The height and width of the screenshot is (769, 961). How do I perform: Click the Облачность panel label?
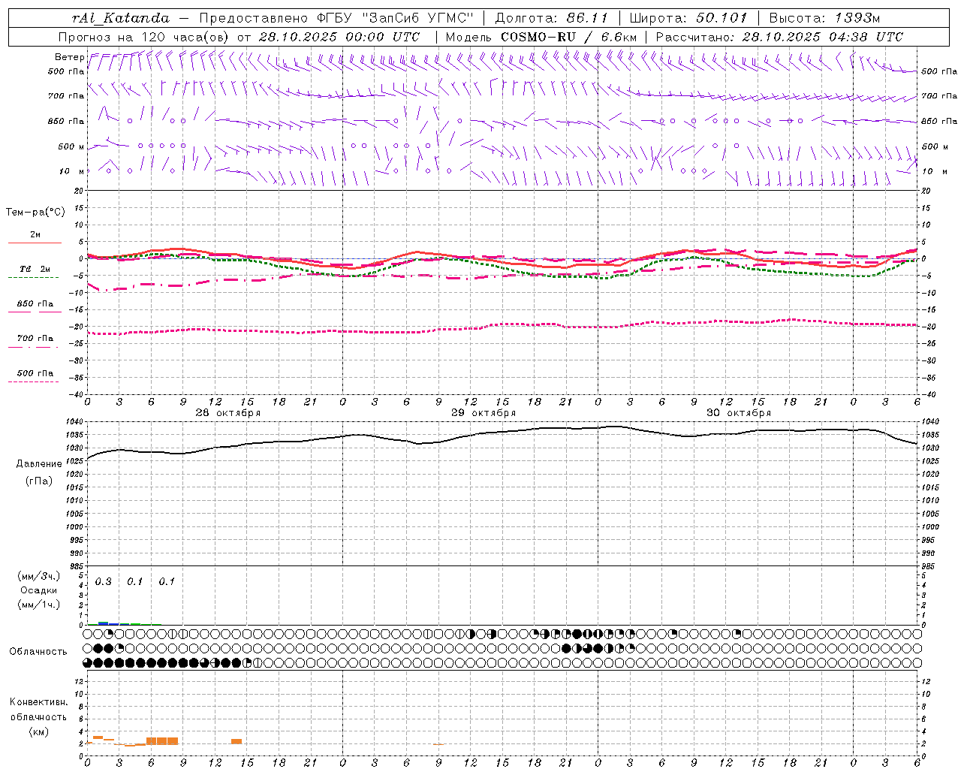(38, 651)
